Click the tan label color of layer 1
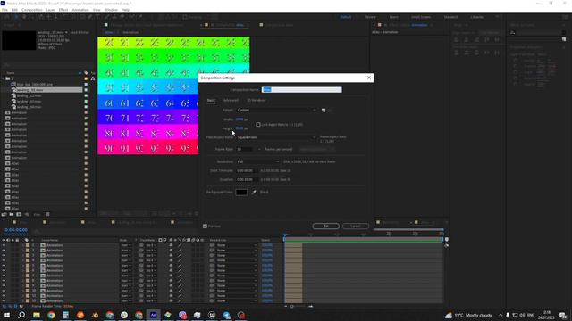 pyautogui.click(x=28, y=245)
